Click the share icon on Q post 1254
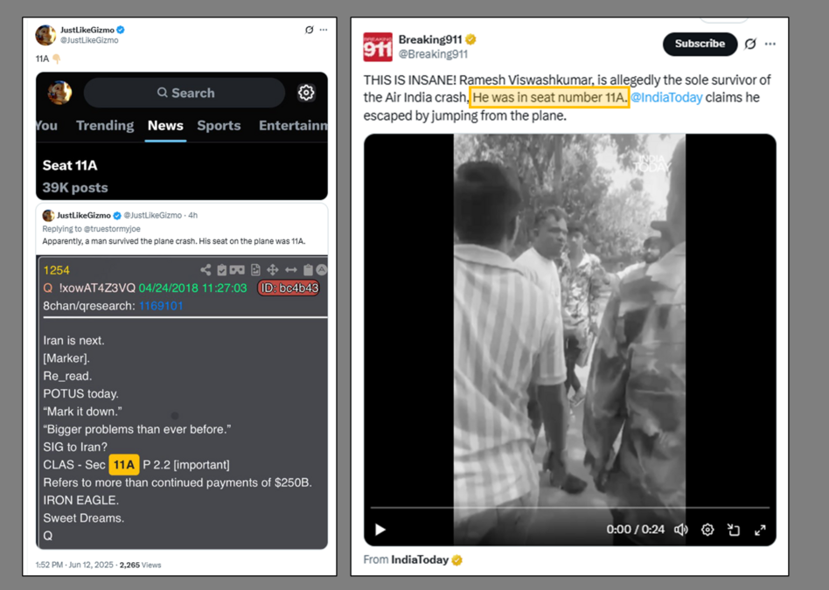 tap(206, 270)
